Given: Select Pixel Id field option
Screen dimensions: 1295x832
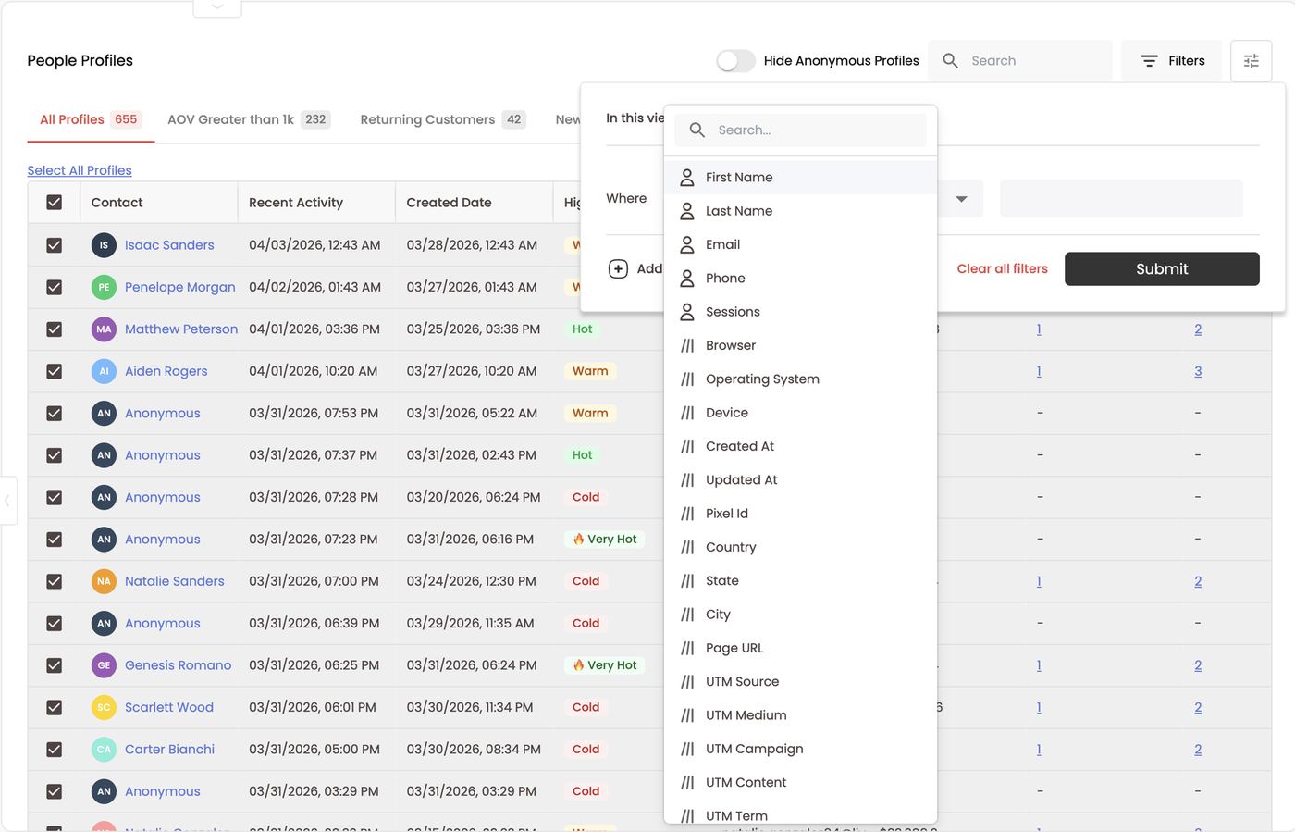Looking at the screenshot, I should (801, 514).
